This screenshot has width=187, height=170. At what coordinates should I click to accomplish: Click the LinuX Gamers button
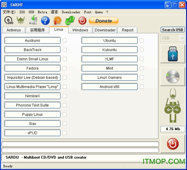tap(109, 77)
